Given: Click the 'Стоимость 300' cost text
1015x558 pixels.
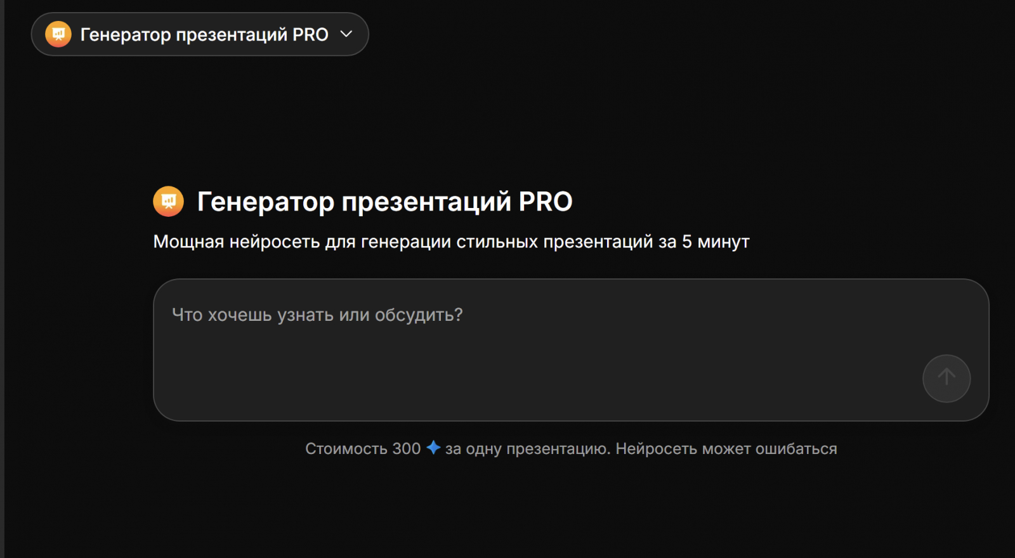Looking at the screenshot, I should click(x=363, y=449).
